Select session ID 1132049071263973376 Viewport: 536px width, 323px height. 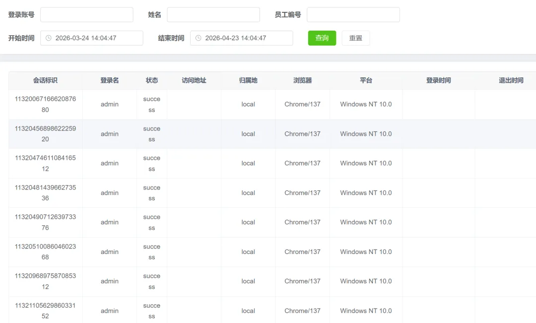coord(46,222)
